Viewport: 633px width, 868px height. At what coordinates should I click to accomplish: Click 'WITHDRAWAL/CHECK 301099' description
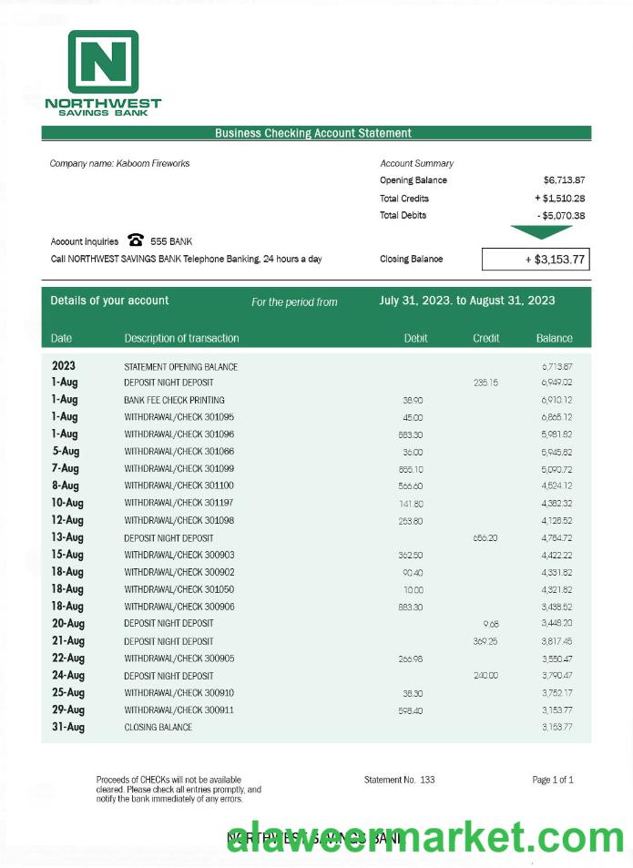click(x=179, y=468)
